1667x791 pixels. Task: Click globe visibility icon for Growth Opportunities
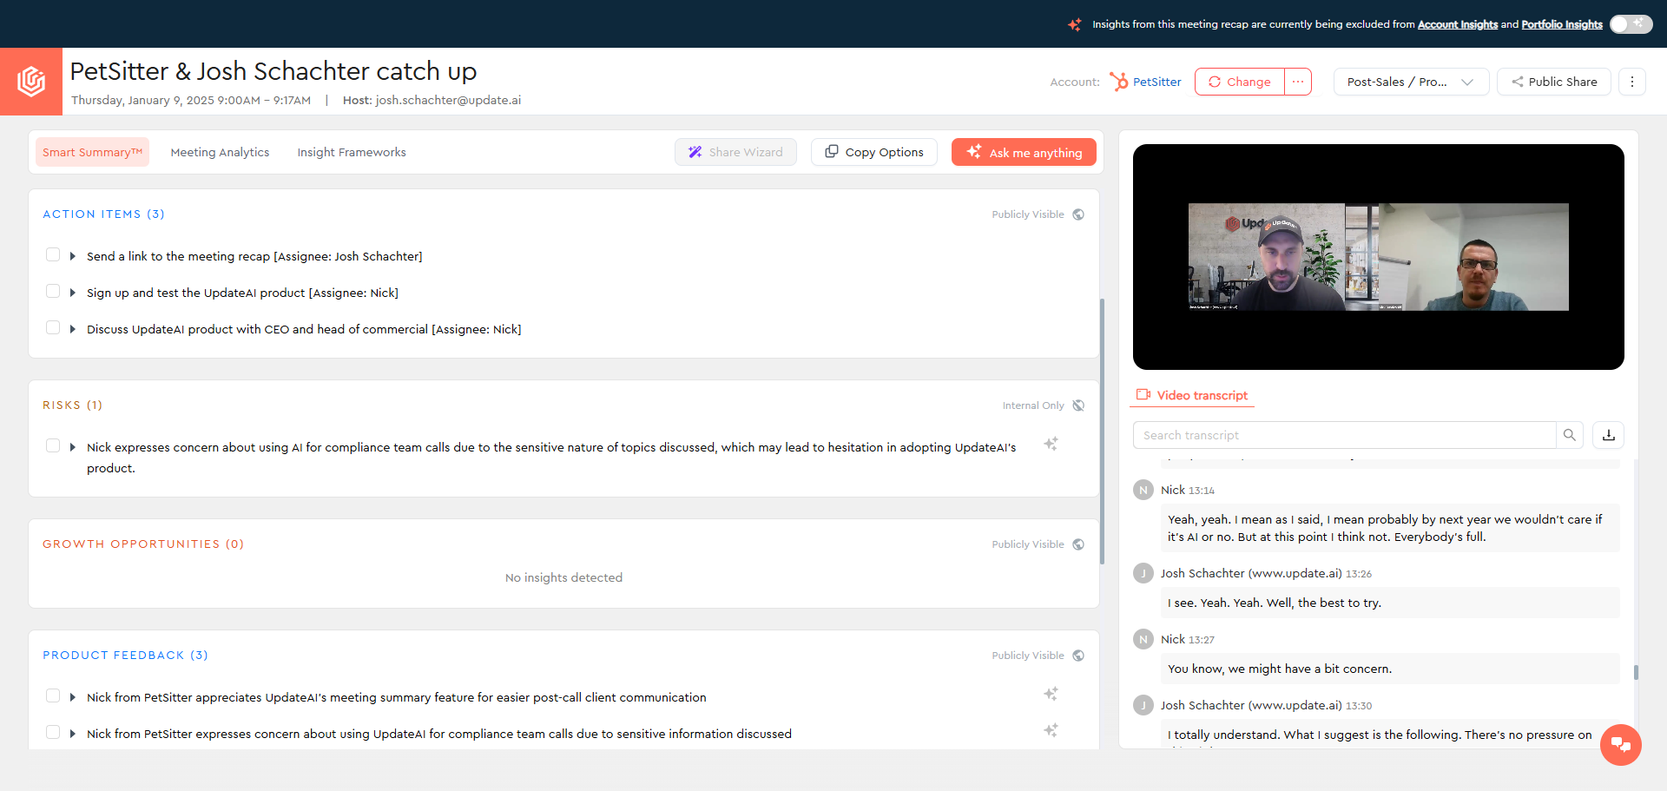[x=1078, y=544]
